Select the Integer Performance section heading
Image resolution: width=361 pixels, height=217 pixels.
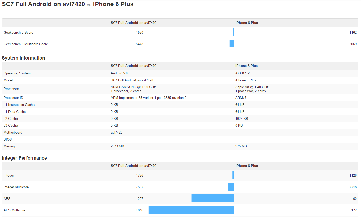pos(24,158)
